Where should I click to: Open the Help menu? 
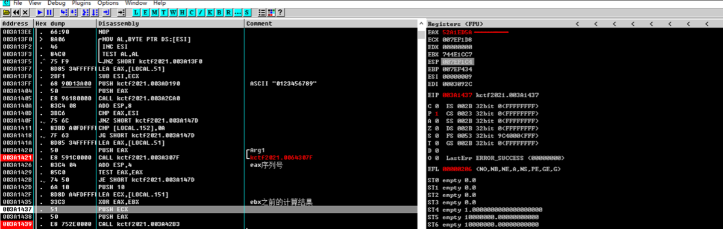point(160,3)
